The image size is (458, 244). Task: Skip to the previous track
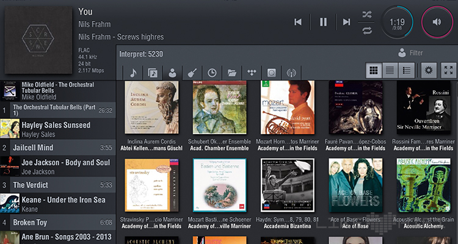click(x=297, y=22)
